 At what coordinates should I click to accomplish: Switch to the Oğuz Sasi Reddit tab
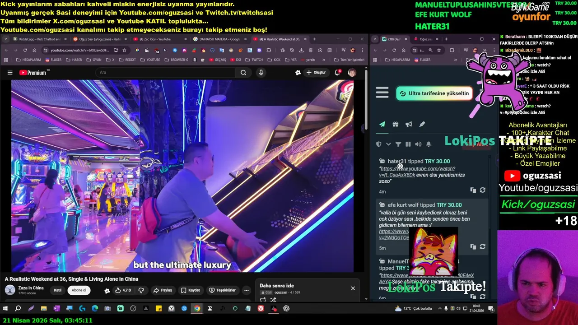[x=99, y=39]
